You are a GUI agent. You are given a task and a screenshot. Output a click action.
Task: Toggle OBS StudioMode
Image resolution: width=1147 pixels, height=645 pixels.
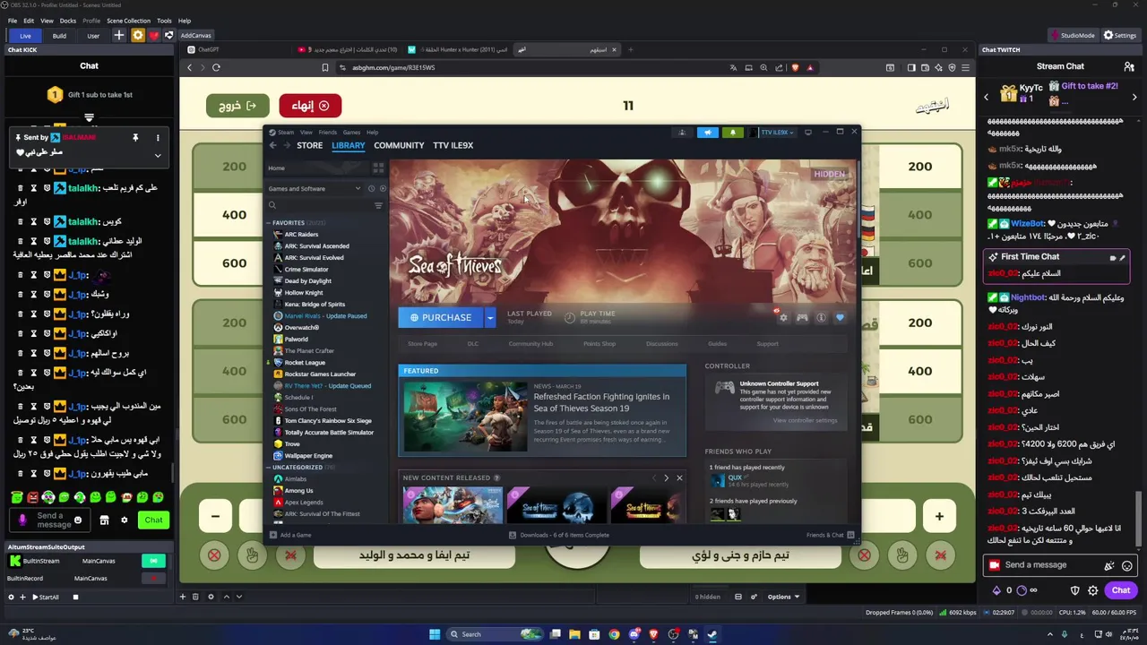click(1072, 35)
